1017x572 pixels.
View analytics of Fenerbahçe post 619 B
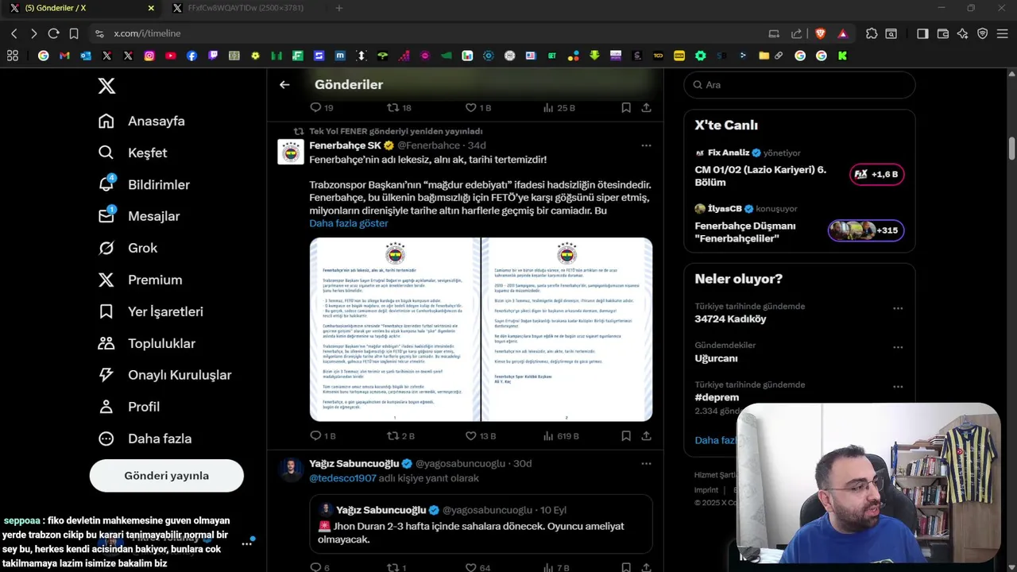560,436
